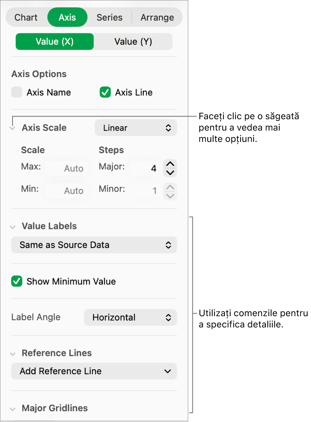311x422 pixels.
Task: Collapse the Axis Scale section chevron
Action: (12, 128)
